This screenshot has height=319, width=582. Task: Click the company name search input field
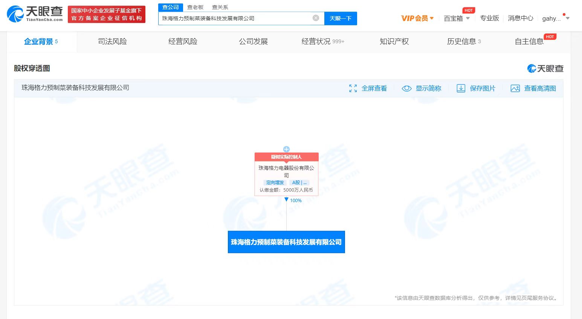point(235,18)
